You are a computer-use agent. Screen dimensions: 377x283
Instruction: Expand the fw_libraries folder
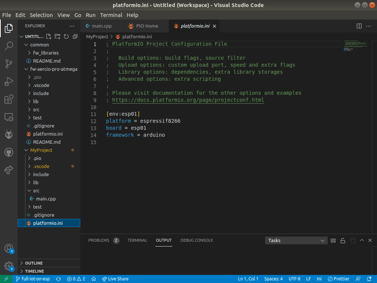point(46,53)
